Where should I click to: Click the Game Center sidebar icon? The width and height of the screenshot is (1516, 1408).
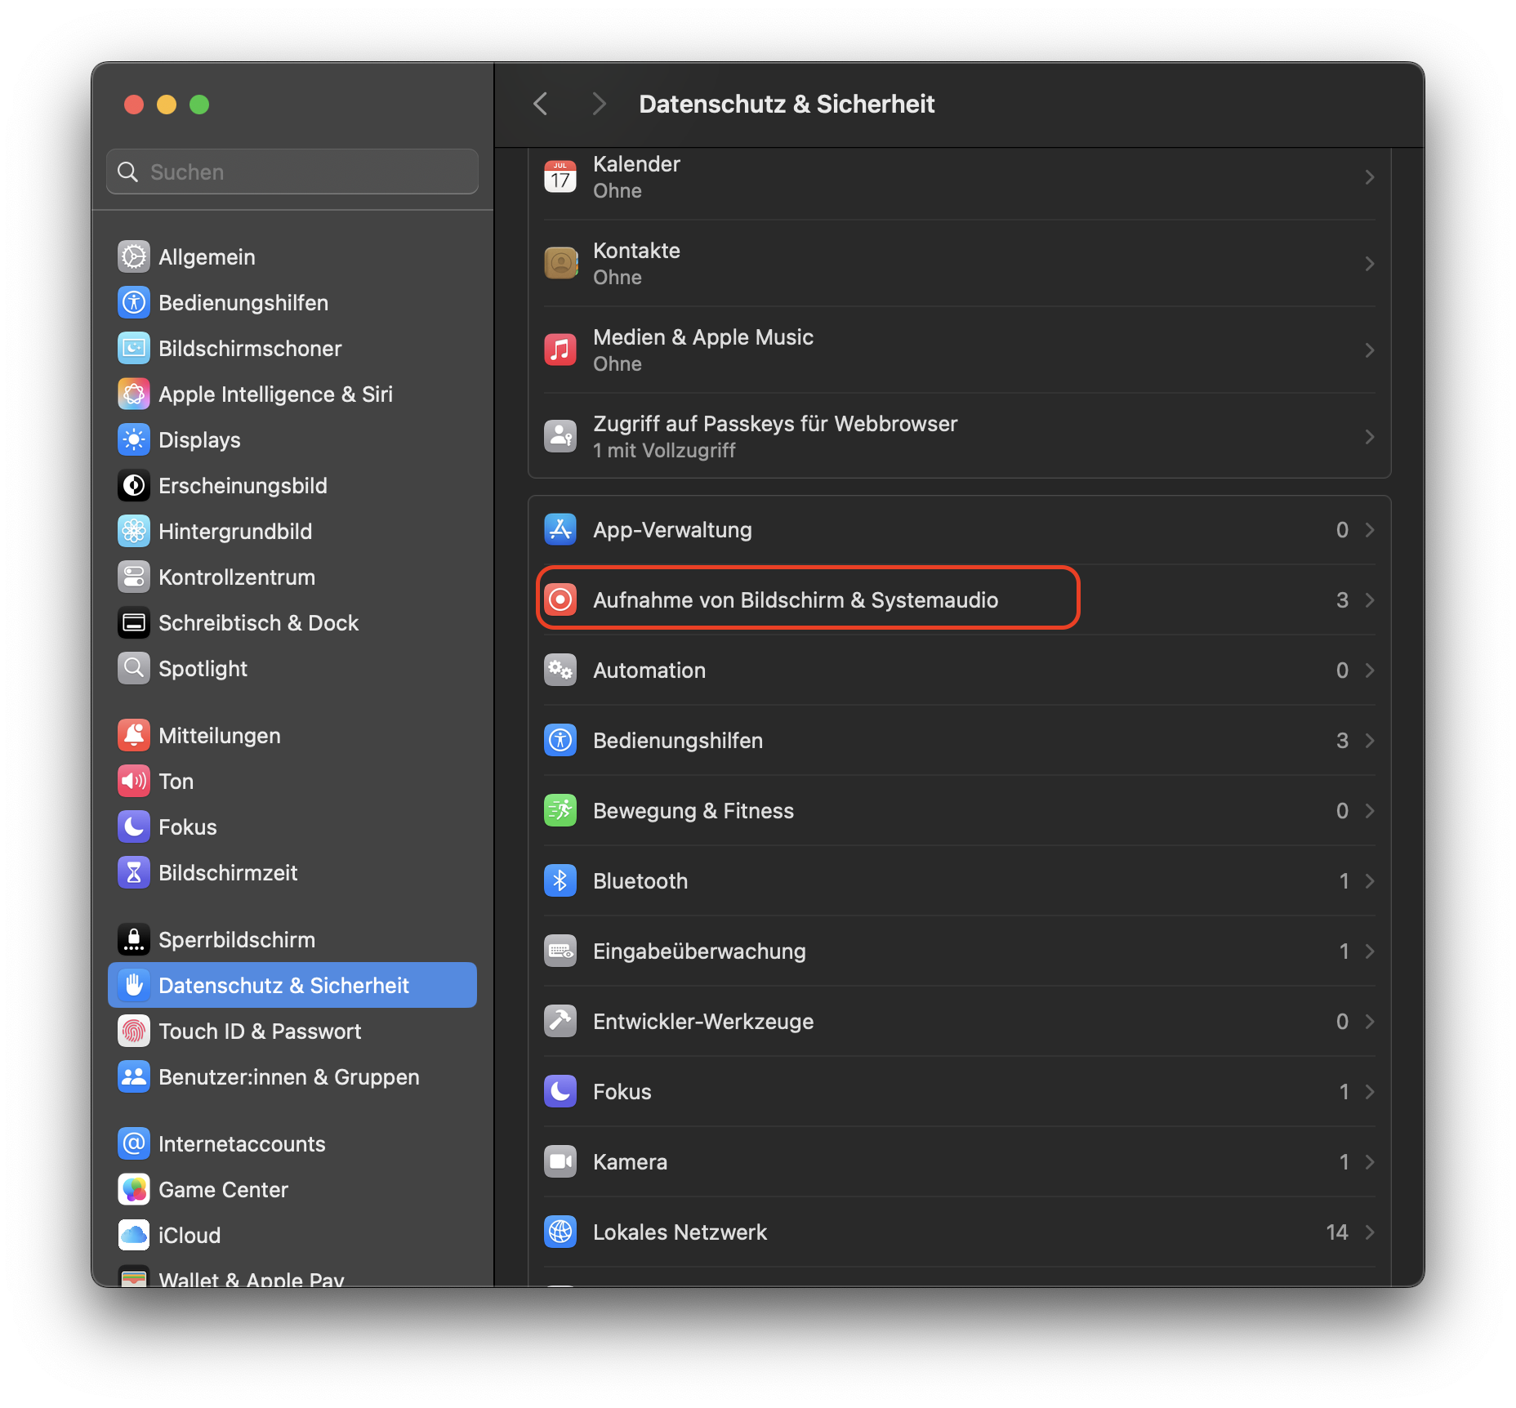[133, 1189]
